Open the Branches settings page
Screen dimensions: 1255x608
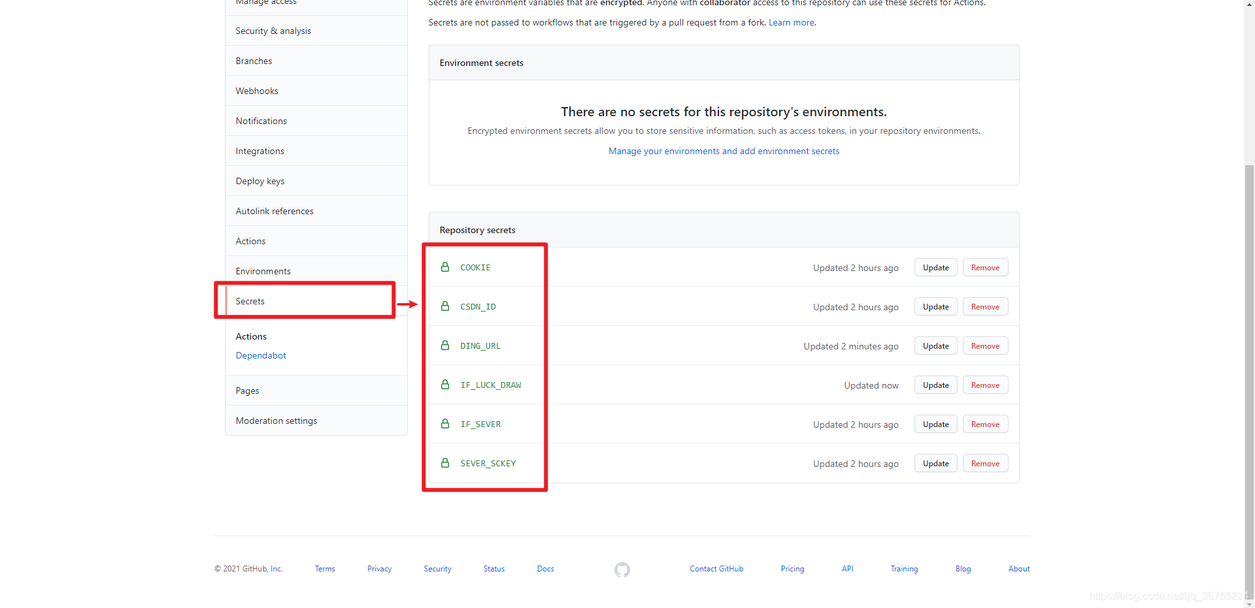tap(316, 61)
